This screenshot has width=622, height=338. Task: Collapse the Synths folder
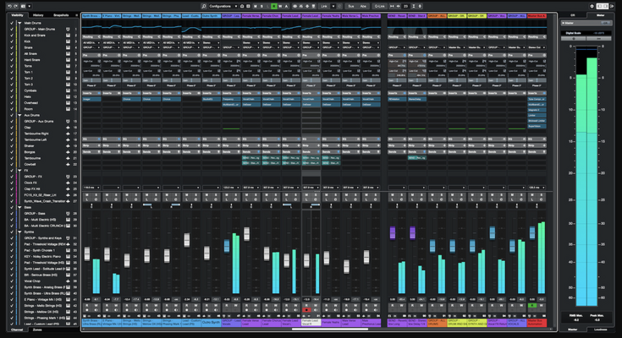point(19,232)
